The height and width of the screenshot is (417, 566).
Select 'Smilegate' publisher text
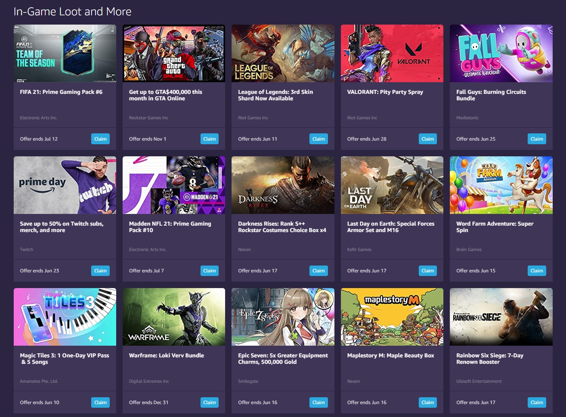pyautogui.click(x=248, y=381)
